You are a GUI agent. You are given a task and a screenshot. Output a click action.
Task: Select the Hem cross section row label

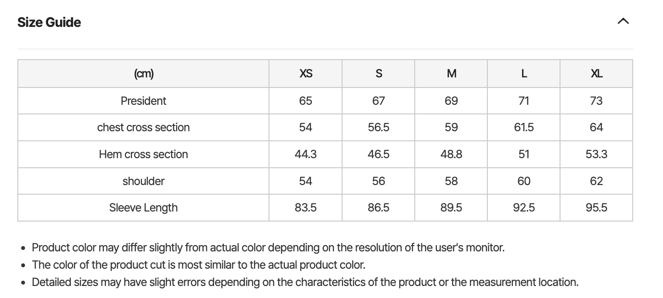coord(143,154)
